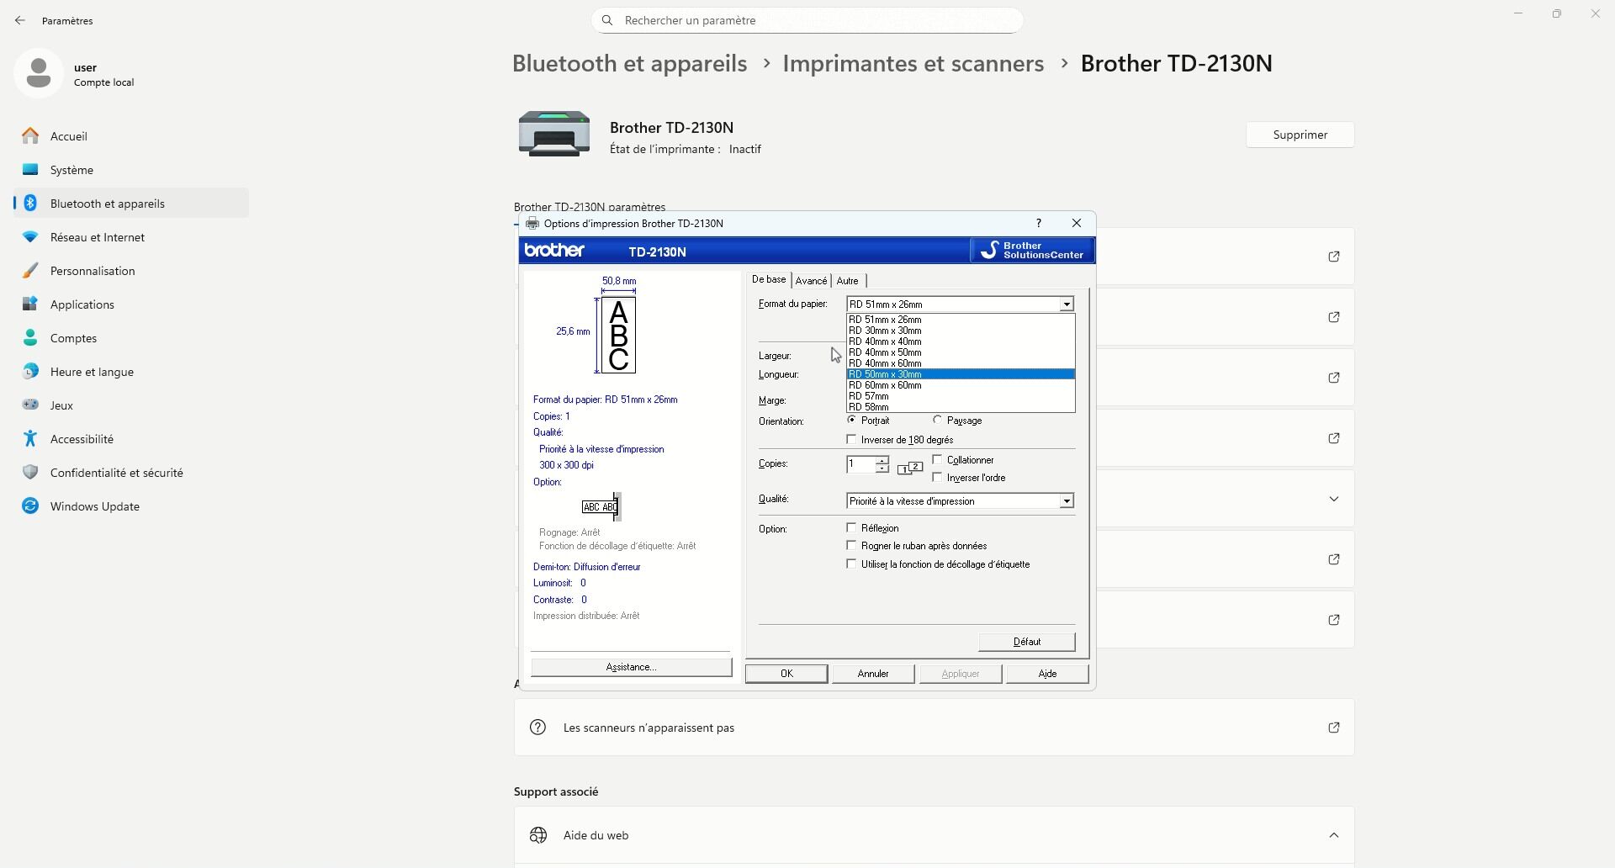Click the Brother SolutionsCenter logo button

tap(1032, 251)
